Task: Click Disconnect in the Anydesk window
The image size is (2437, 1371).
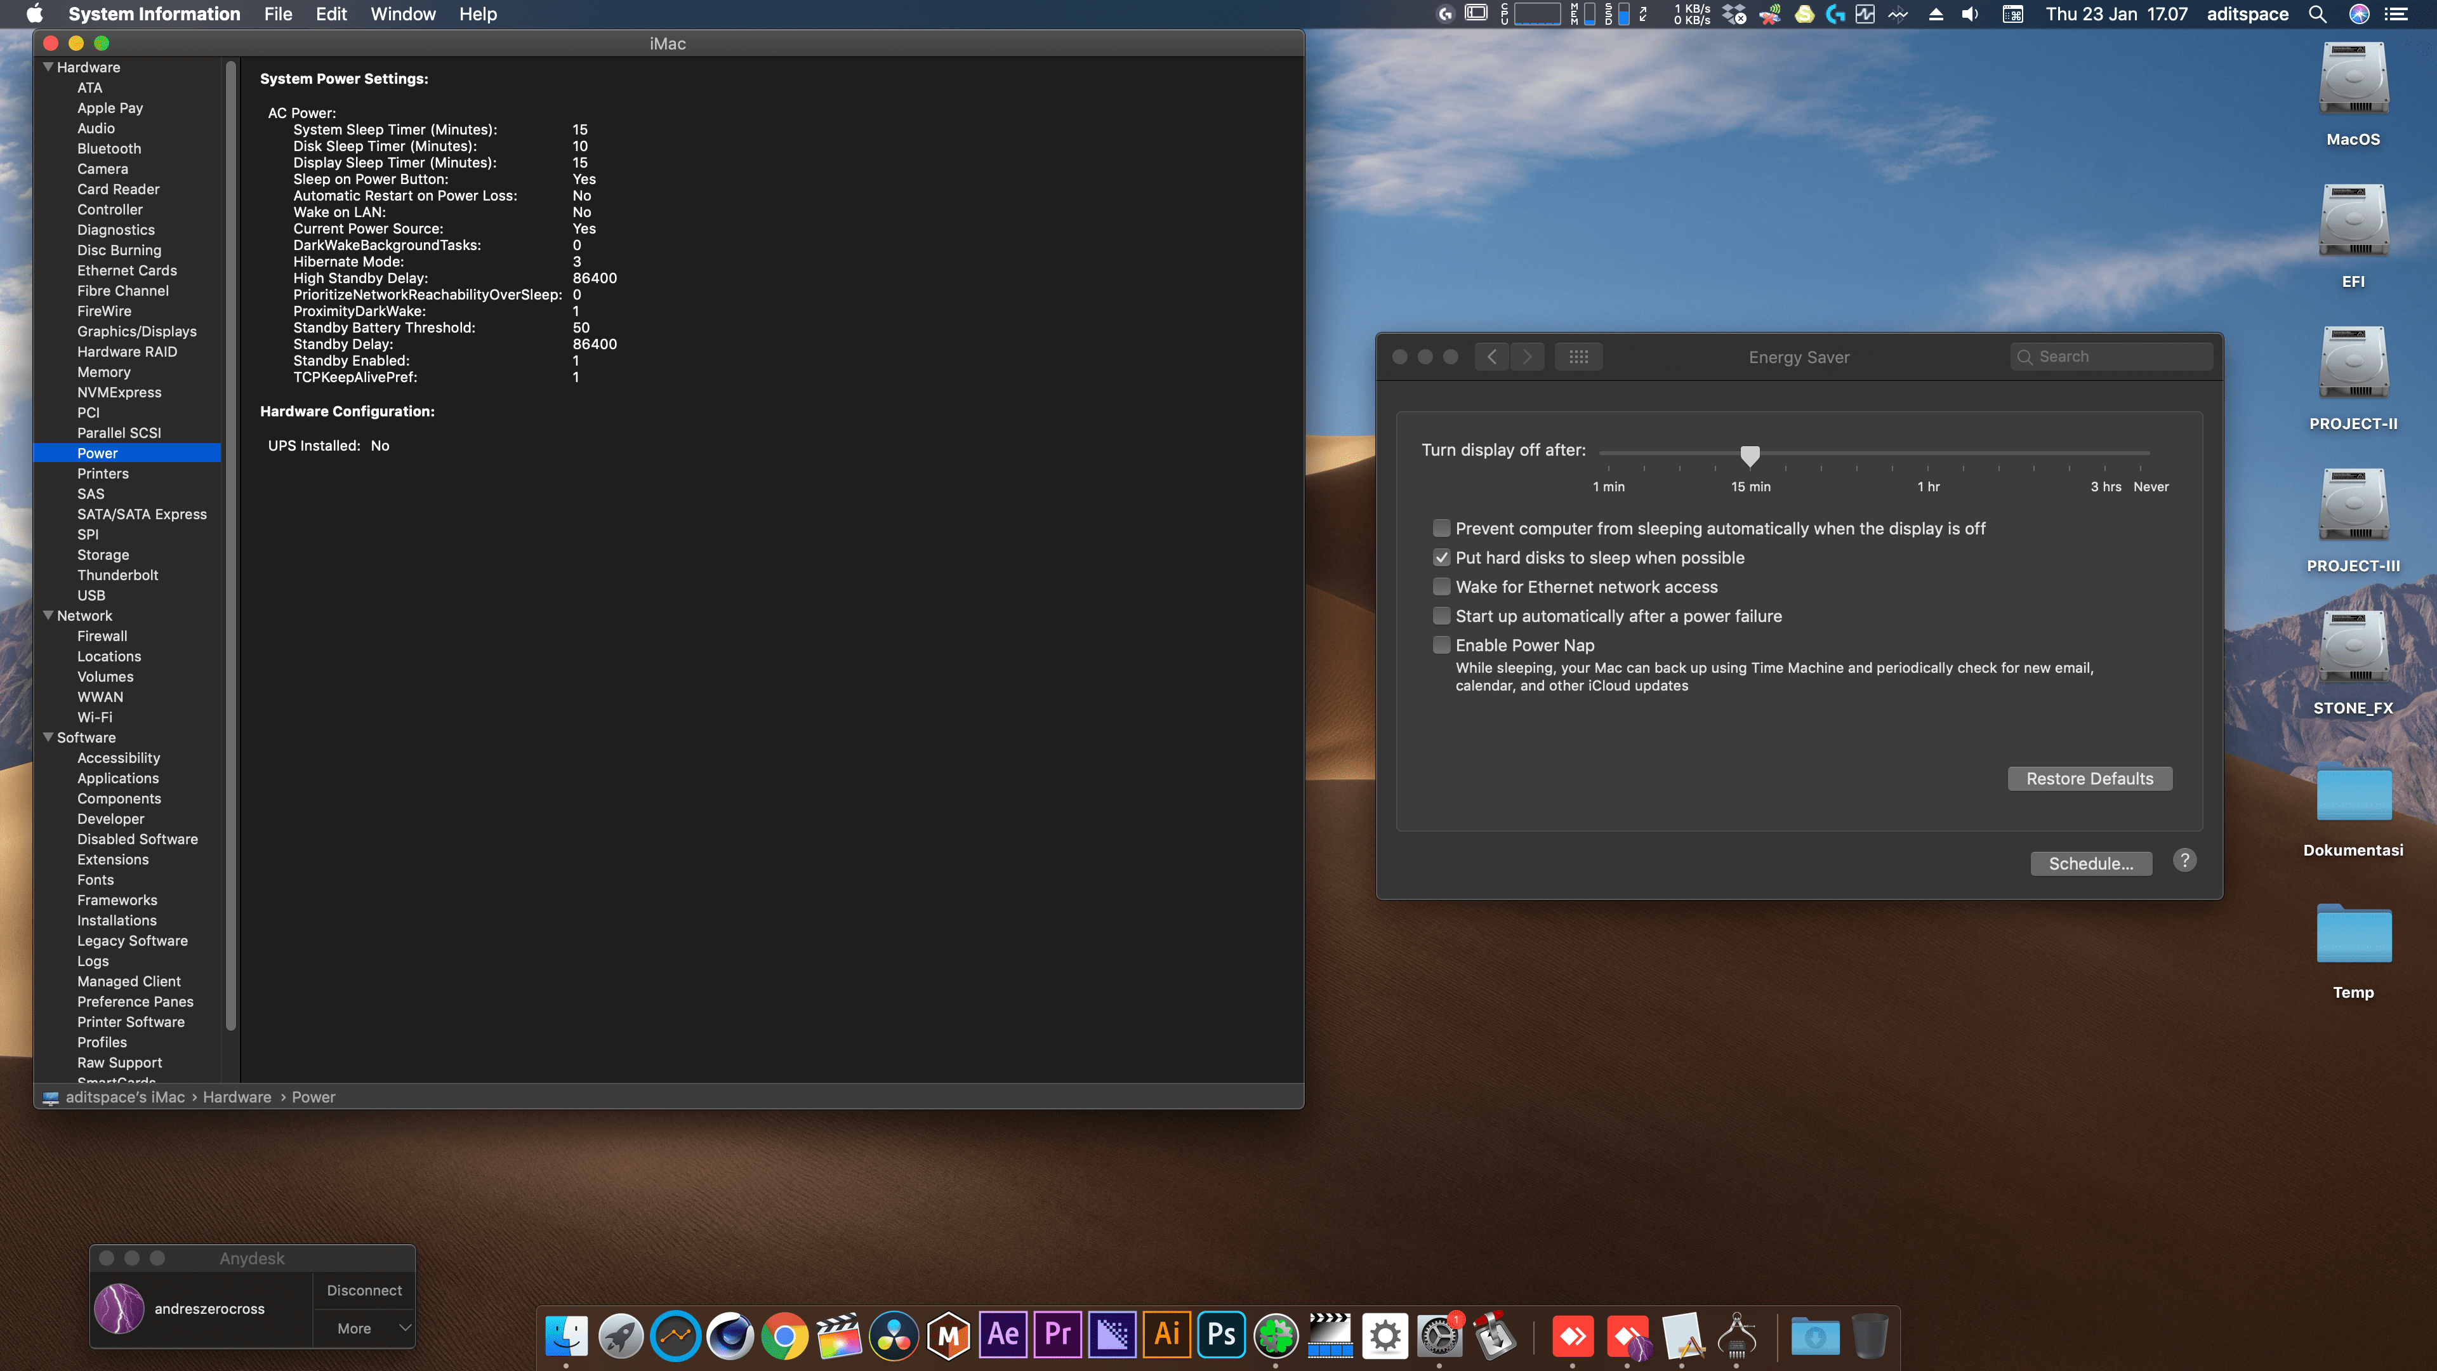Action: click(x=364, y=1290)
